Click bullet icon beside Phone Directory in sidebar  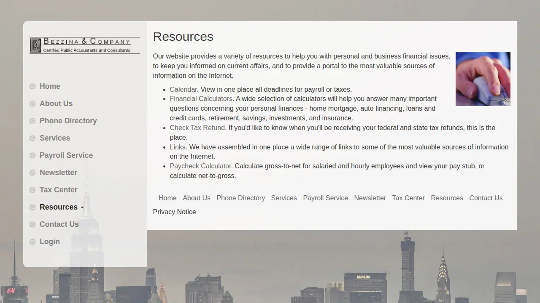(x=32, y=121)
